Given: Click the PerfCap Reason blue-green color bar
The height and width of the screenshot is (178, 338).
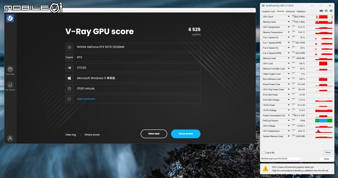Looking at the screenshot, I should (324, 121).
